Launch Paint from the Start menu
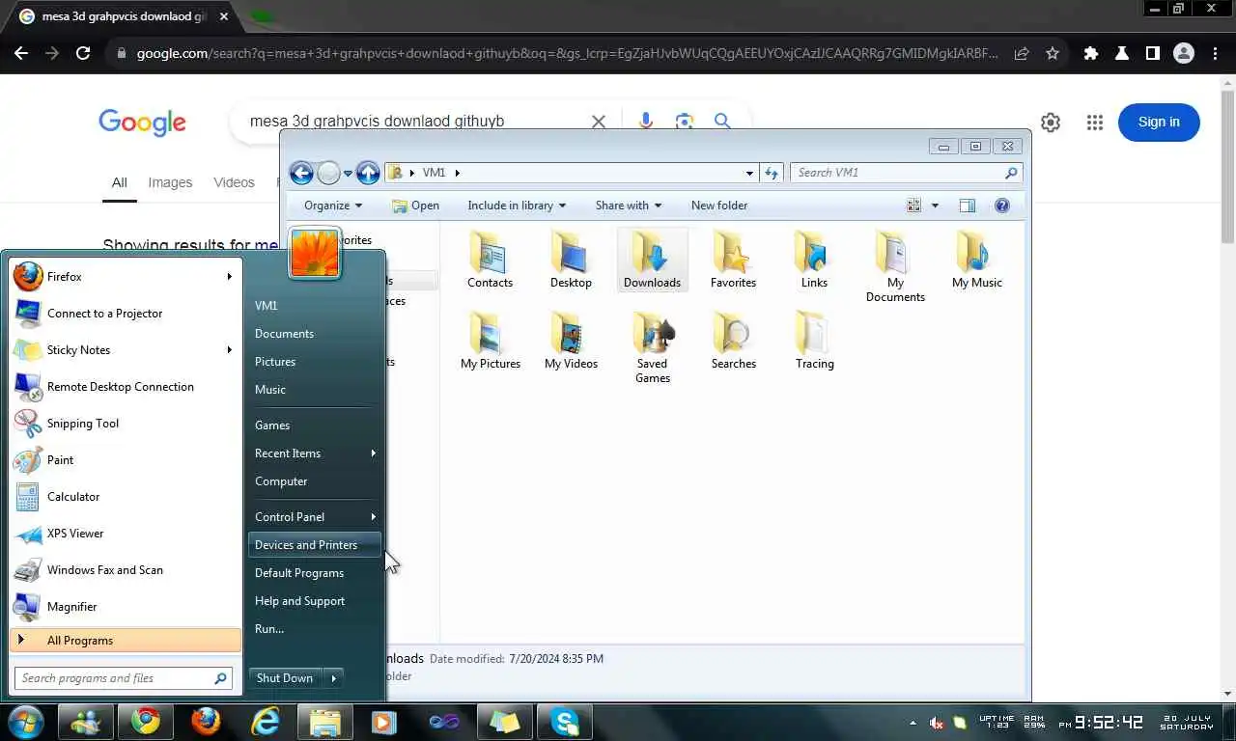Image resolution: width=1236 pixels, height=741 pixels. pos(124,460)
